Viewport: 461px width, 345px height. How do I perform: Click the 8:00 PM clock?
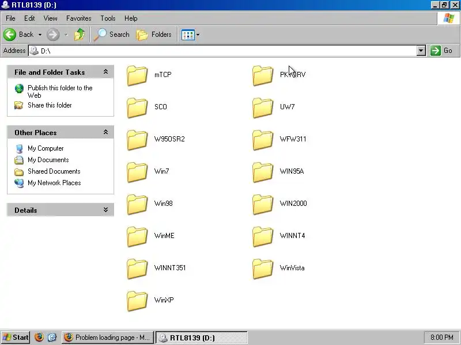[x=442, y=338]
